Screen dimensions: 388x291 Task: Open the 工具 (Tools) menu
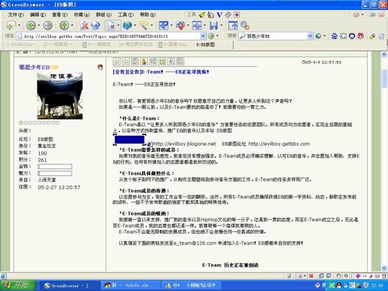(x=125, y=15)
